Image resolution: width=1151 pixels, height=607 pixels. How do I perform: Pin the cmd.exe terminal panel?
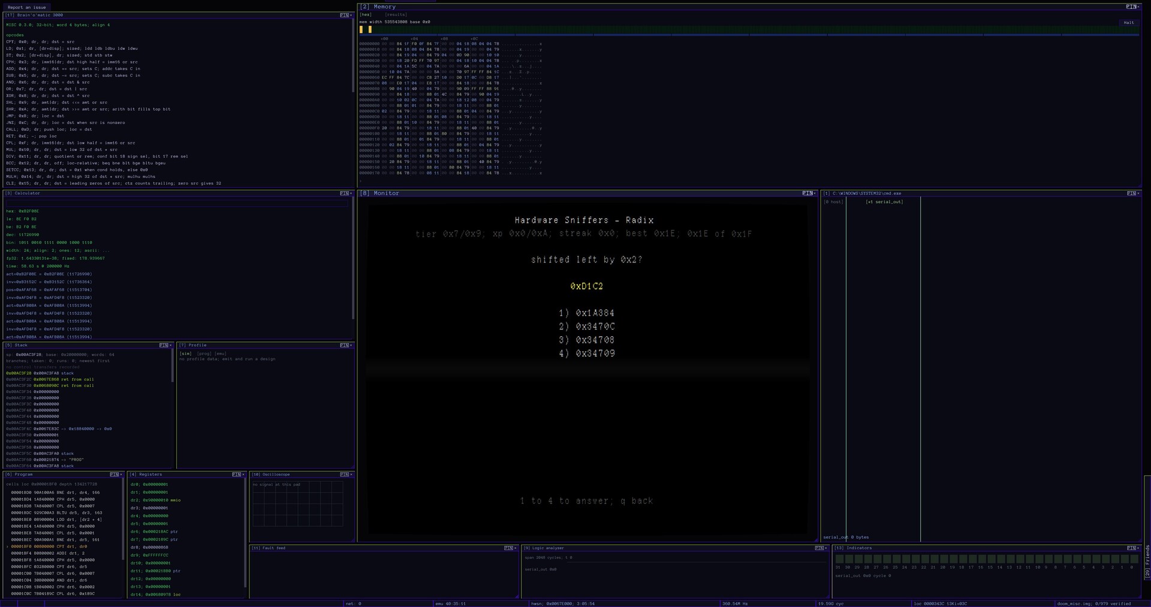click(x=1131, y=193)
